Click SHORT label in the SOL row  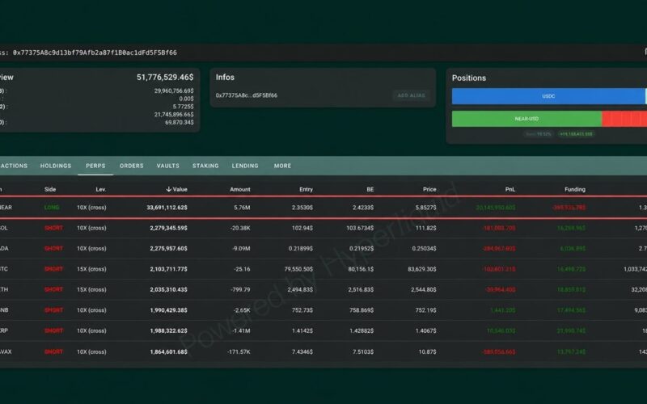53,228
